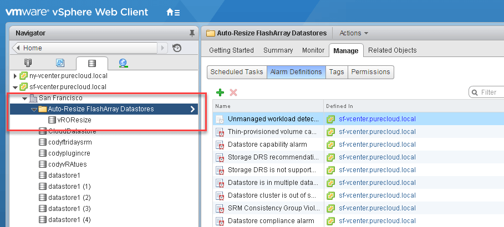Collapse the sf-vcenter.purecloud.local tree node
The image size is (504, 227).
coord(15,87)
